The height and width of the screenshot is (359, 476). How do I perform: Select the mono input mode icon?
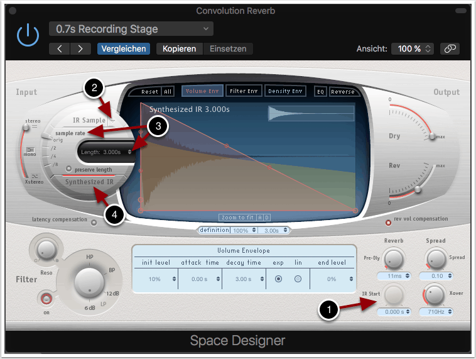pyautogui.click(x=30, y=148)
